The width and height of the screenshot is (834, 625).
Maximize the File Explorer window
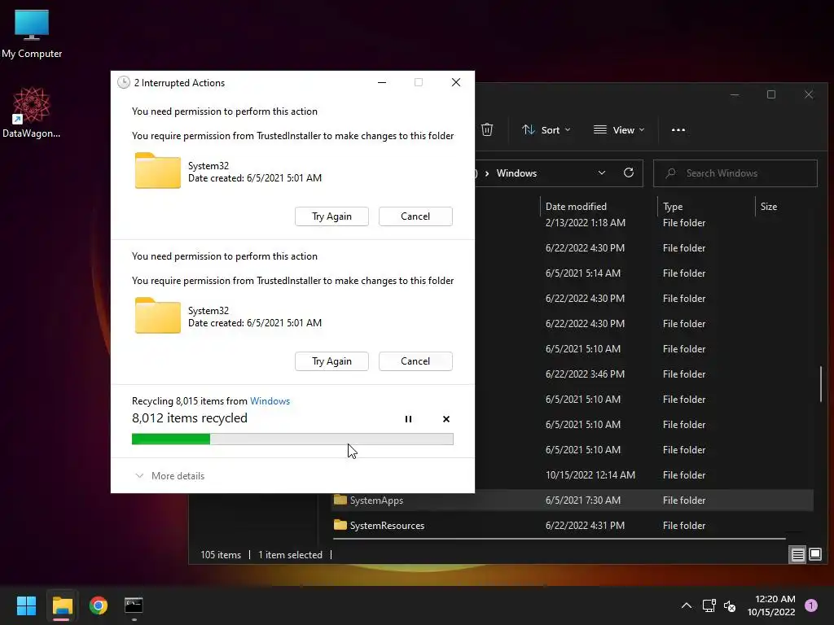click(771, 94)
